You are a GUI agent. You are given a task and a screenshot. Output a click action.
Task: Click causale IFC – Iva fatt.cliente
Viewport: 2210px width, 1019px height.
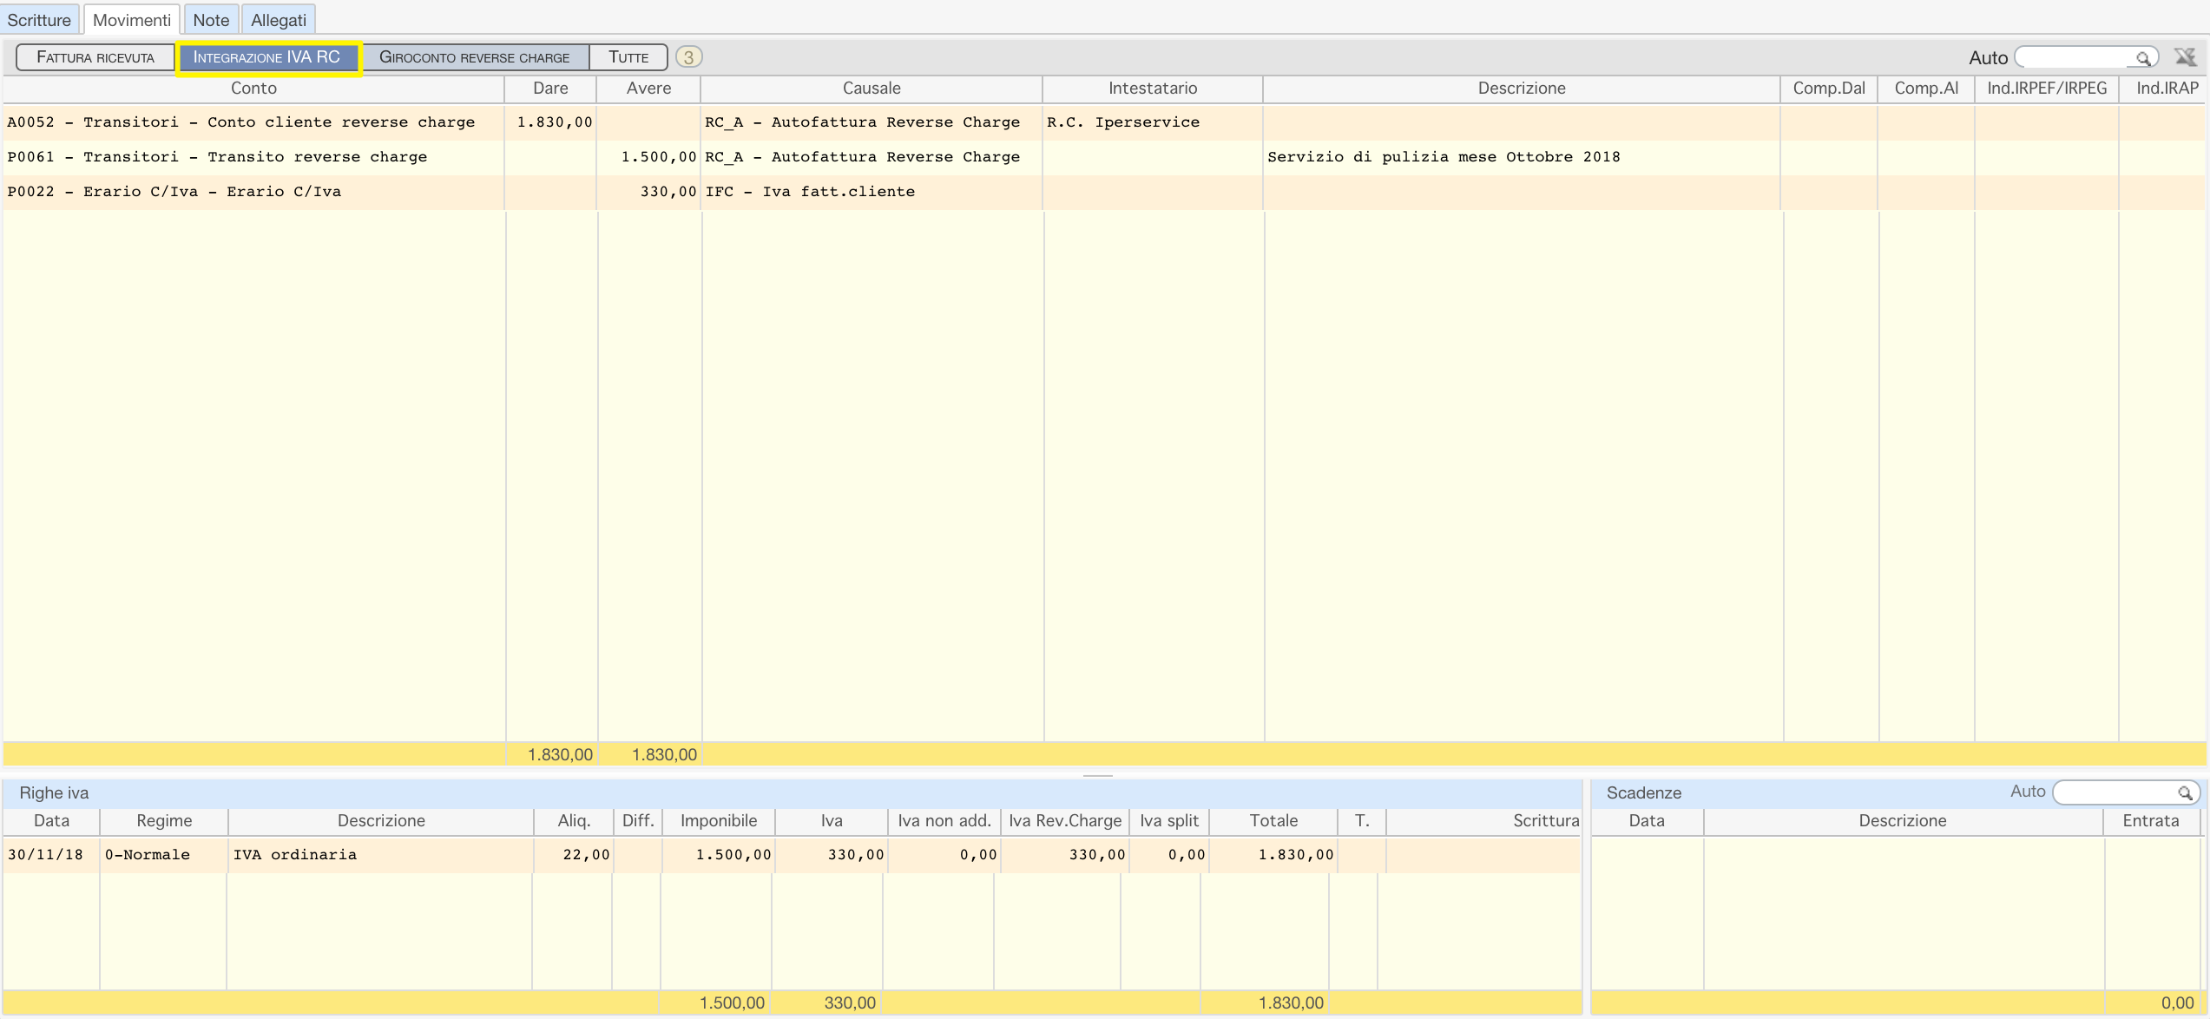[x=810, y=192]
